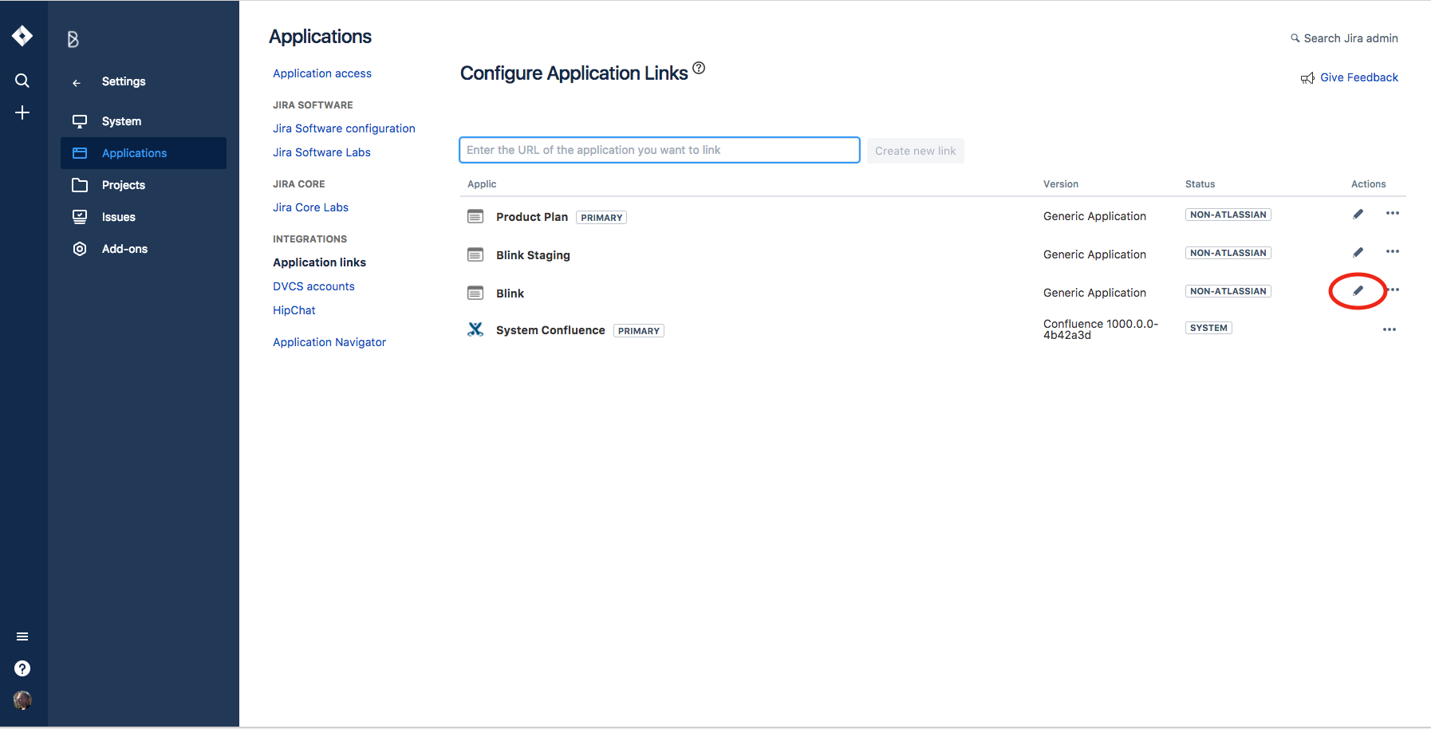Click the Version column header
This screenshot has height=729, width=1431.
coord(1061,184)
